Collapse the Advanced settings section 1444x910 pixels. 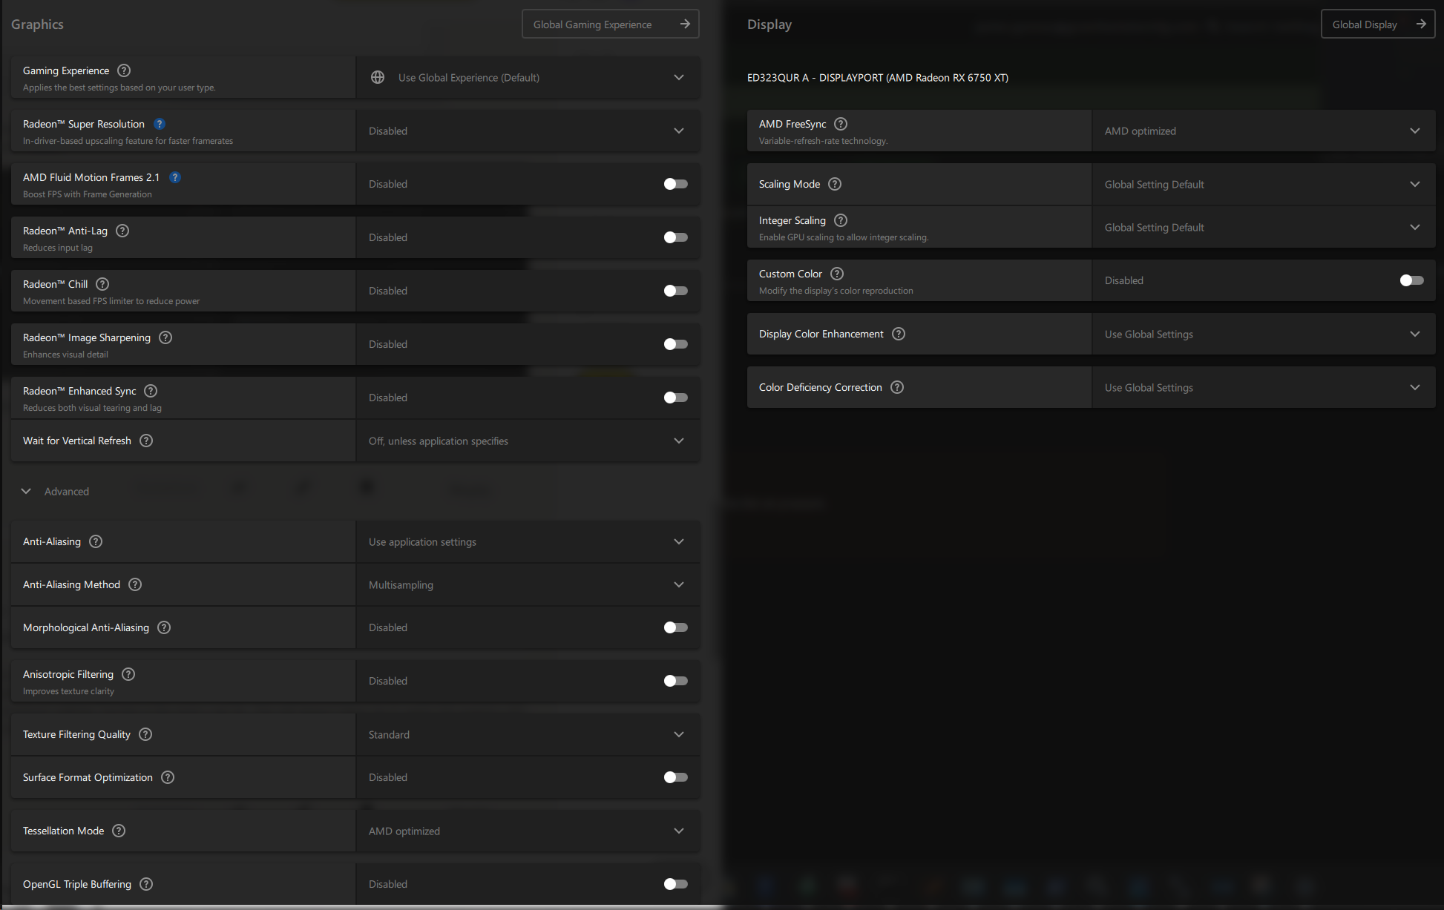[26, 491]
